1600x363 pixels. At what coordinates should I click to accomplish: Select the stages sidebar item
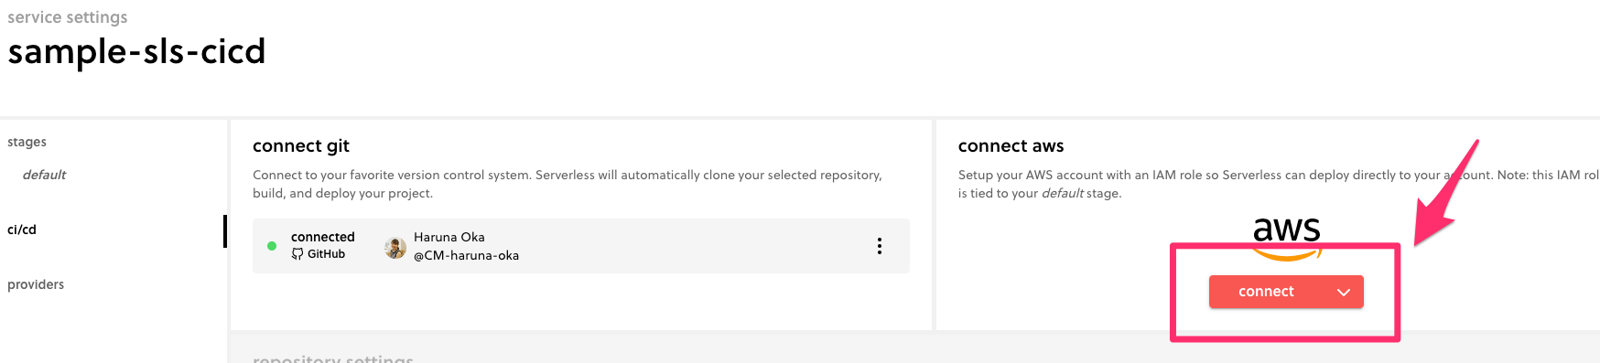pos(27,142)
